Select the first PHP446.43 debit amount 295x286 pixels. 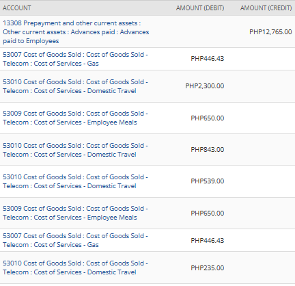tap(208, 59)
